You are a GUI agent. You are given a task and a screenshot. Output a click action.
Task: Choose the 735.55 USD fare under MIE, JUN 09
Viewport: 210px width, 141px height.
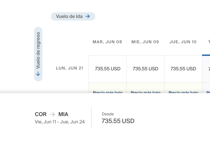point(145,69)
